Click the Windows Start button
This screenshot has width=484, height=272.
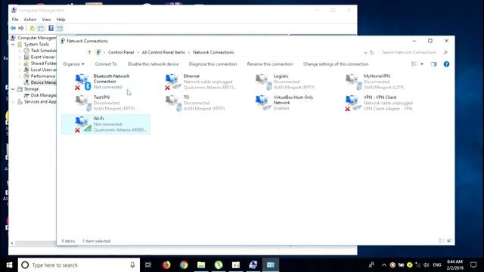pyautogui.click(x=9, y=265)
